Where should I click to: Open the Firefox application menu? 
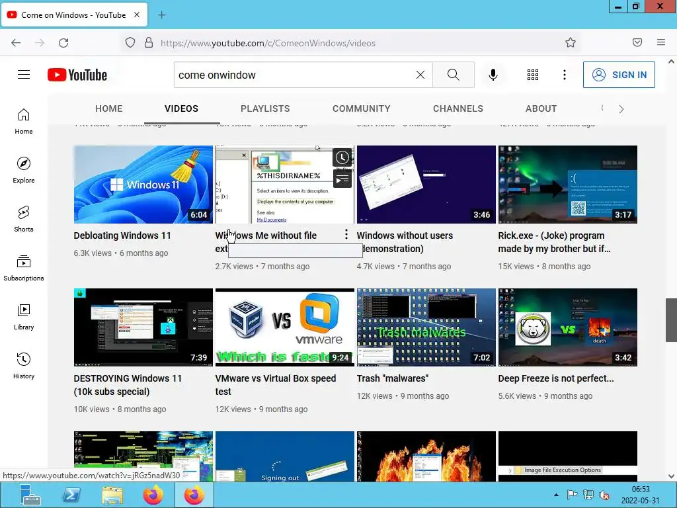pos(661,42)
